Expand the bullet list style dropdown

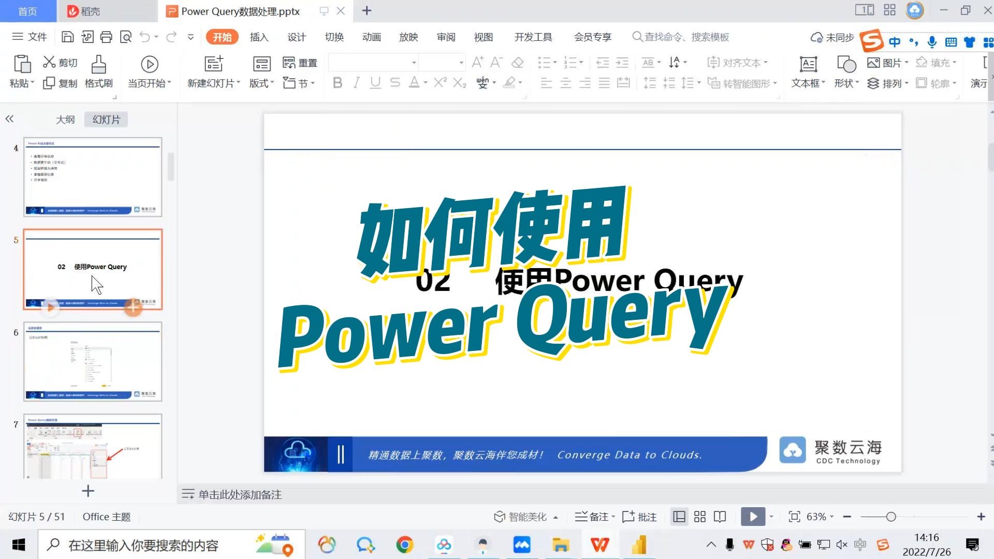tap(553, 62)
